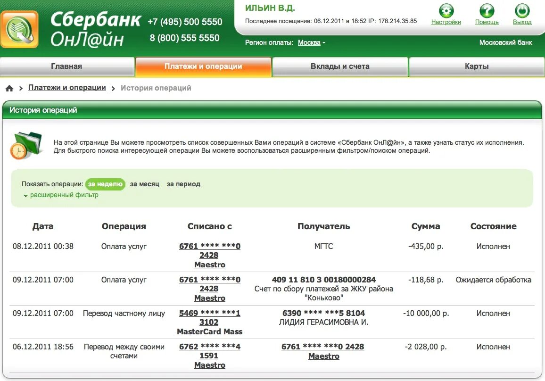Click the green power exit icon
Screen dimensions: 545x381
[x=522, y=10]
